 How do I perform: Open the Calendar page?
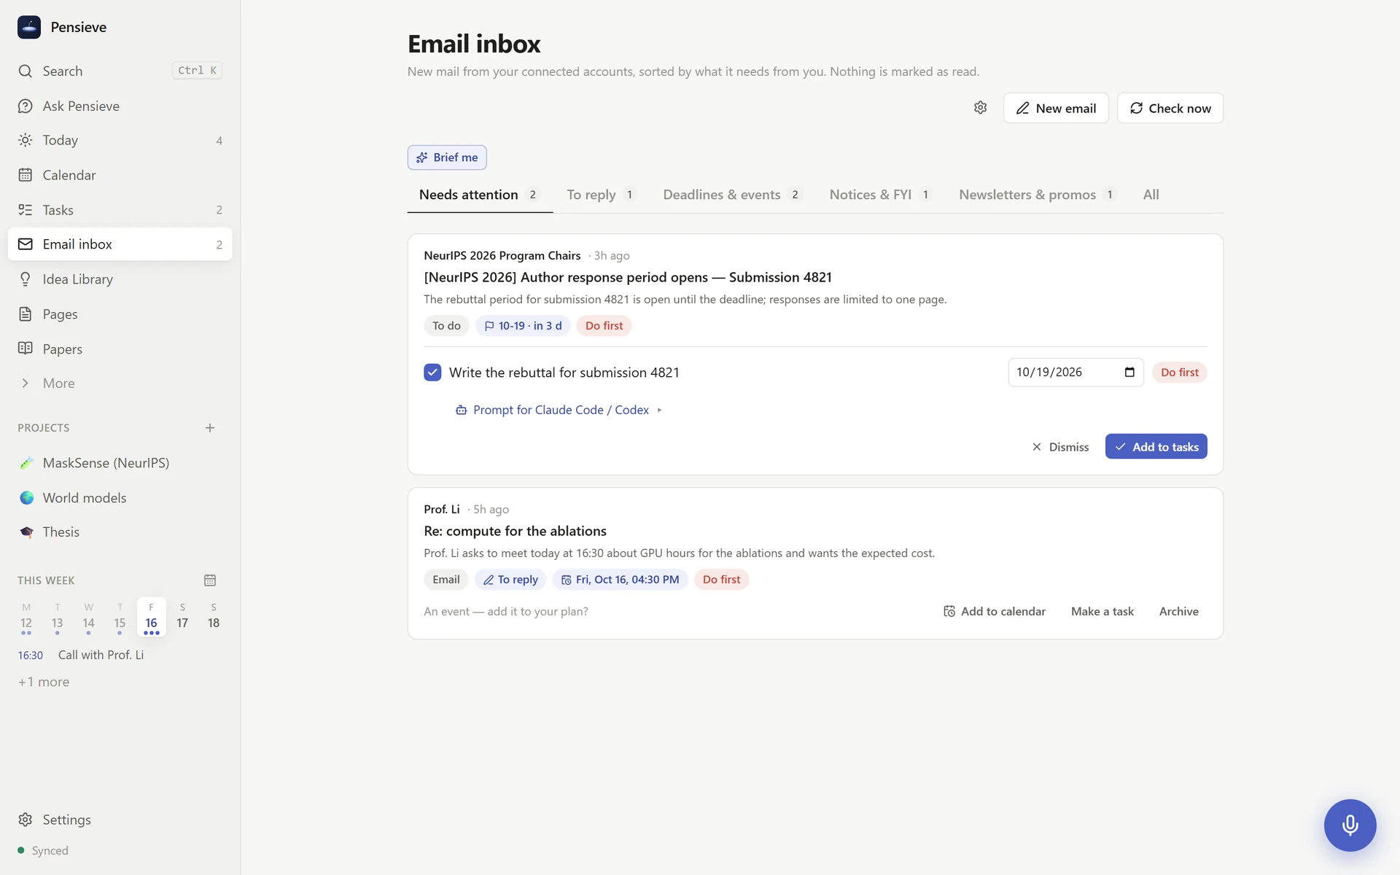120,175
